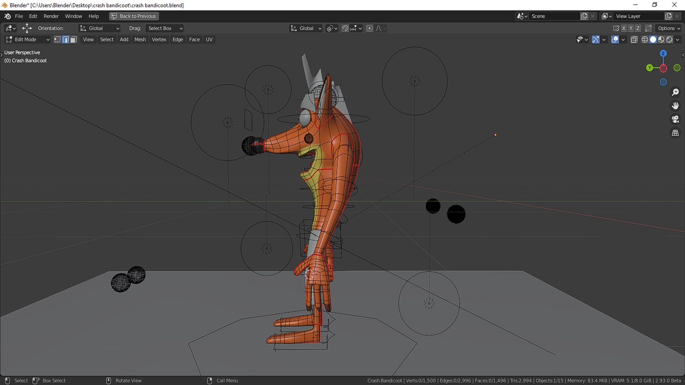Enable face select mode
The width and height of the screenshot is (685, 385).
pyautogui.click(x=73, y=40)
